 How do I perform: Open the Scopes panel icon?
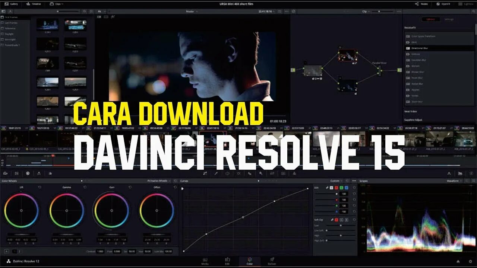click(x=460, y=173)
